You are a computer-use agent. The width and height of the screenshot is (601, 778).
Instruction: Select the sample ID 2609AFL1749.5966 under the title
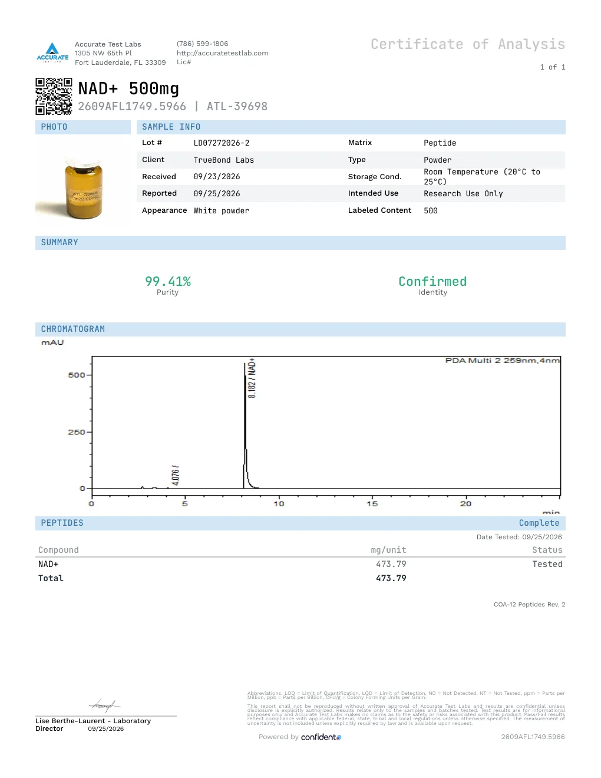coord(132,107)
